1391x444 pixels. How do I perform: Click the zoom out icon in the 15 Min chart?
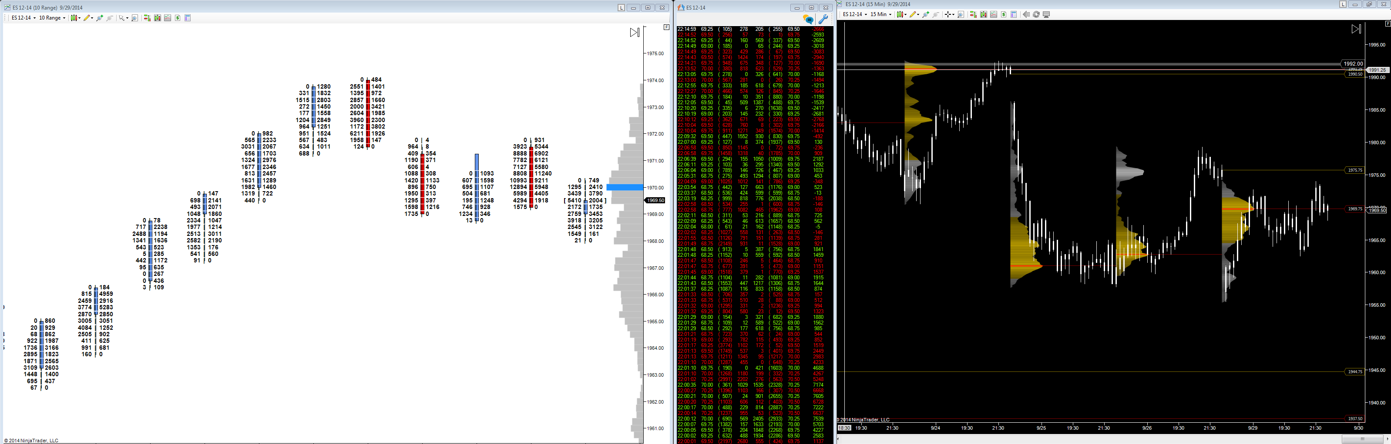point(936,14)
